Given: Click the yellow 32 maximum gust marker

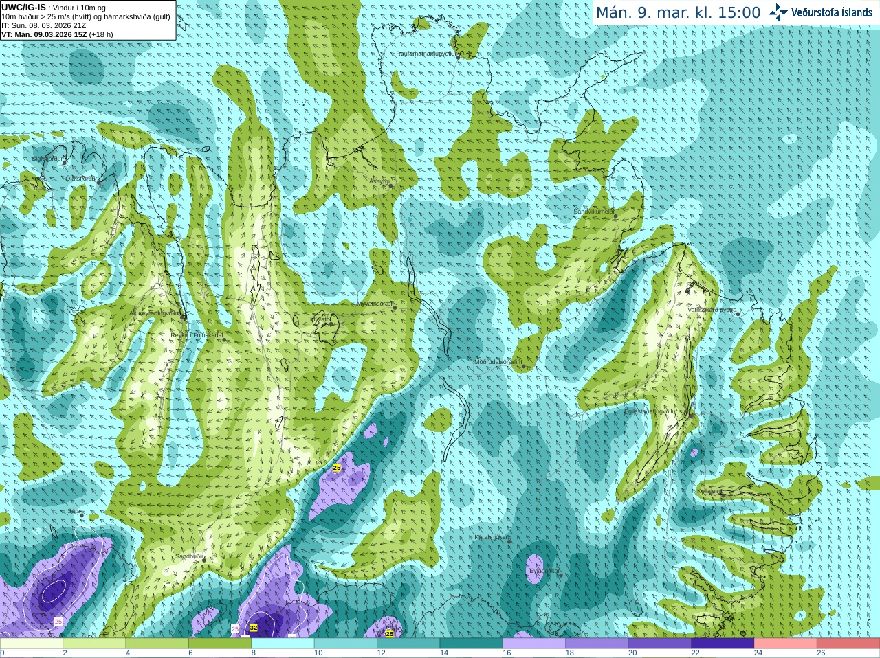Looking at the screenshot, I should tap(254, 628).
